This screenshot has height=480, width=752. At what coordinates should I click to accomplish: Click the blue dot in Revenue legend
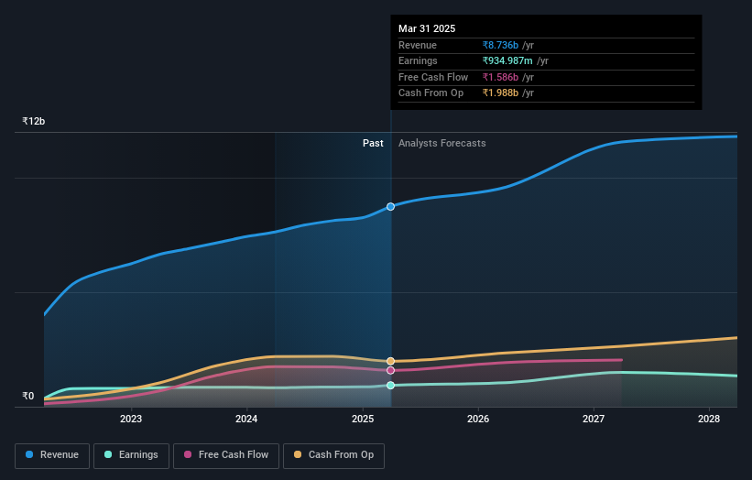point(29,454)
